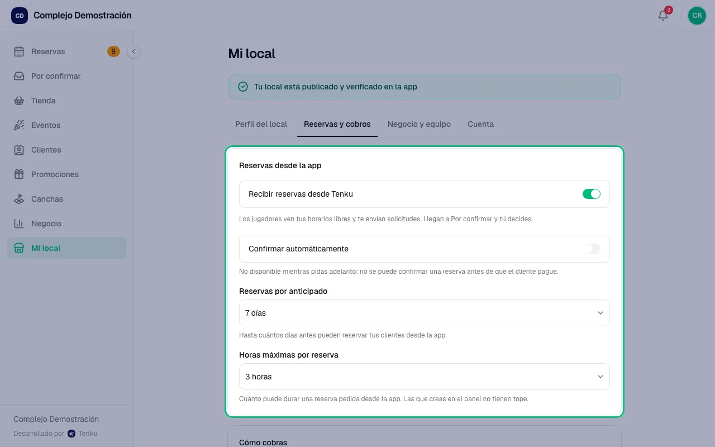Open Por confirmar in sidebar
The height and width of the screenshot is (447, 715).
click(x=67, y=76)
